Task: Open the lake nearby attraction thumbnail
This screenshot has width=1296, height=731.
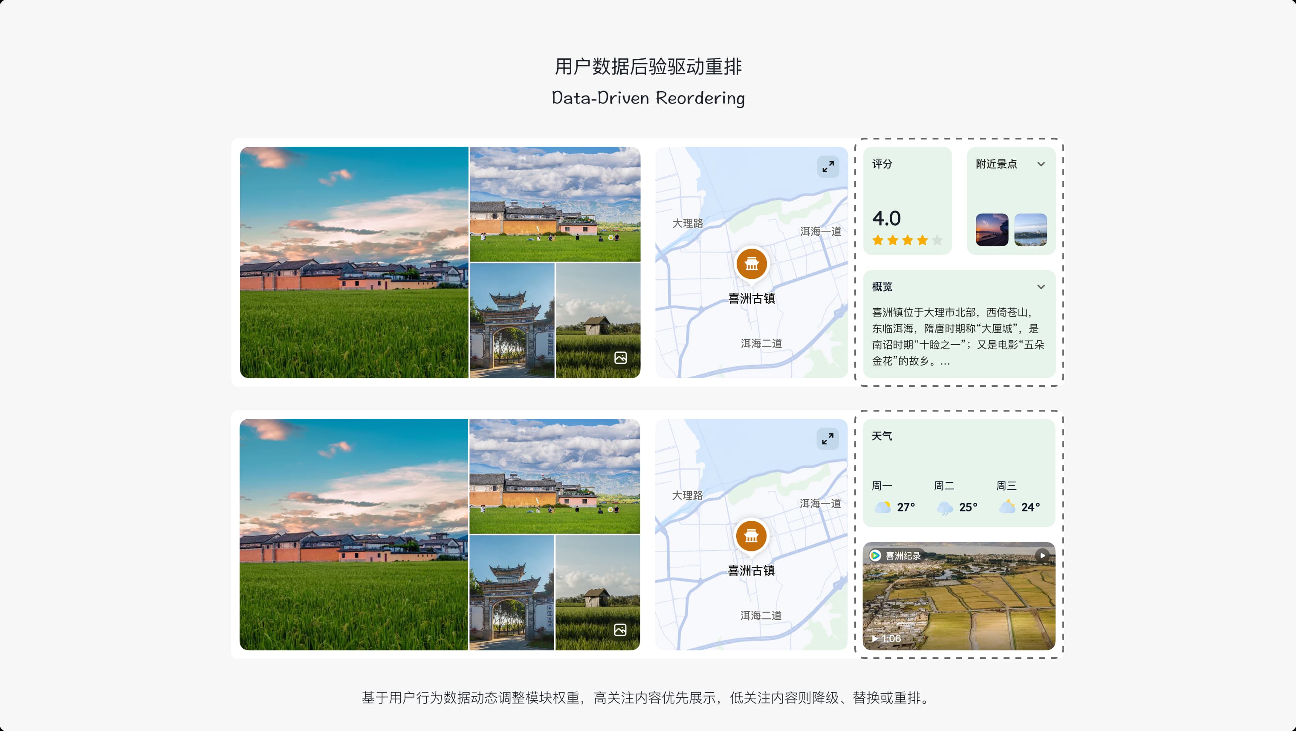Action: (1030, 229)
